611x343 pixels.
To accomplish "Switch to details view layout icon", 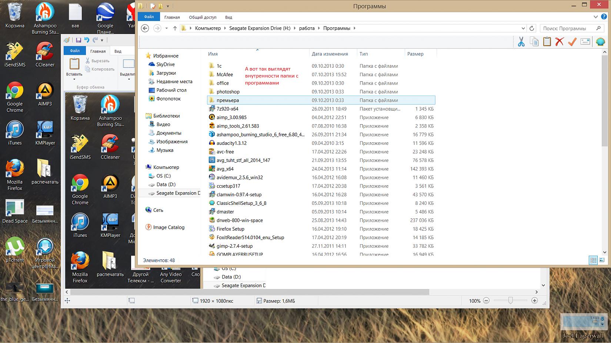I will tap(593, 260).
